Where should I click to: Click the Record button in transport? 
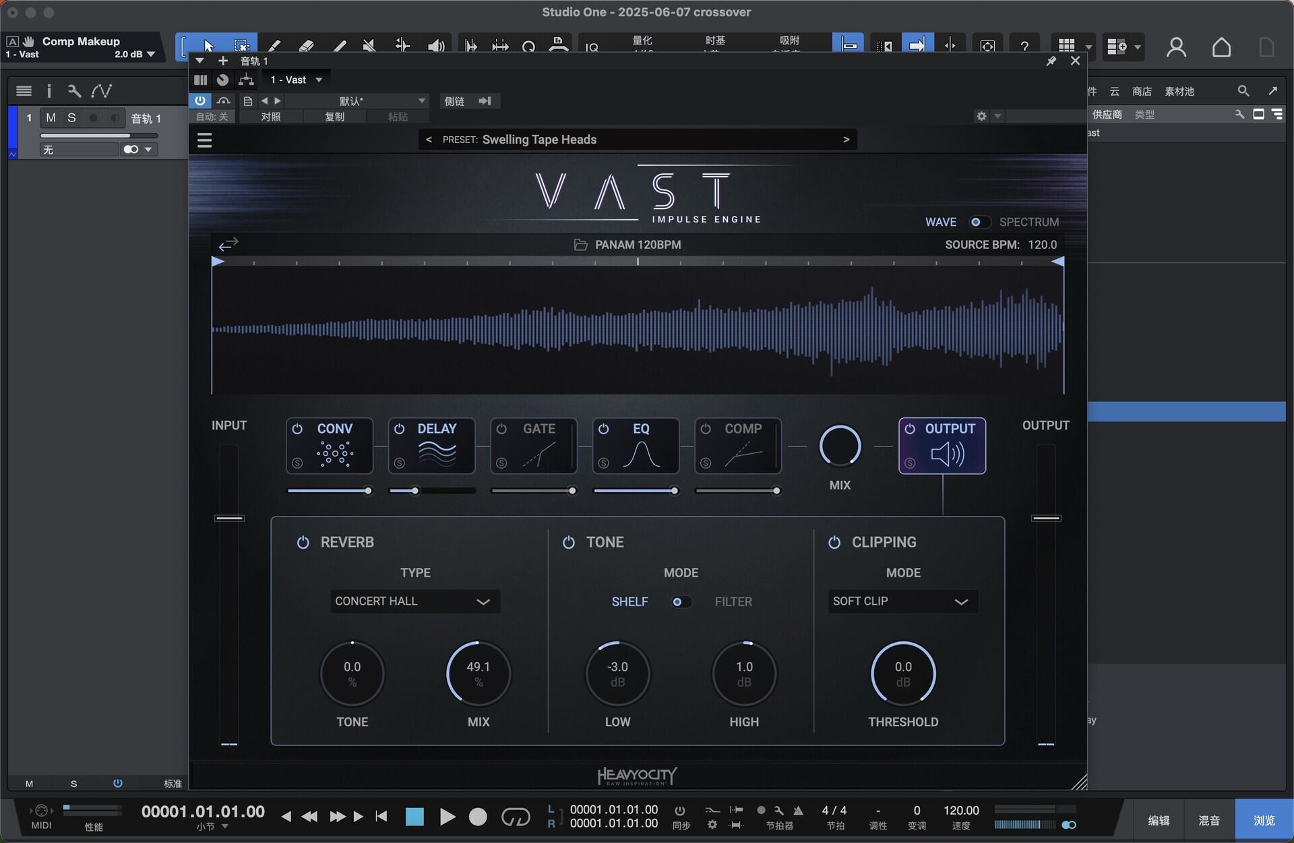coord(478,817)
